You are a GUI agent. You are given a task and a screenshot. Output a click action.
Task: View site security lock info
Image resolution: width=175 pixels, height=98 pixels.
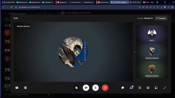click(16, 7)
